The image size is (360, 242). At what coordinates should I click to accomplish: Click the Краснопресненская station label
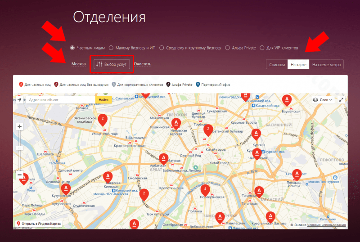(x=130, y=146)
